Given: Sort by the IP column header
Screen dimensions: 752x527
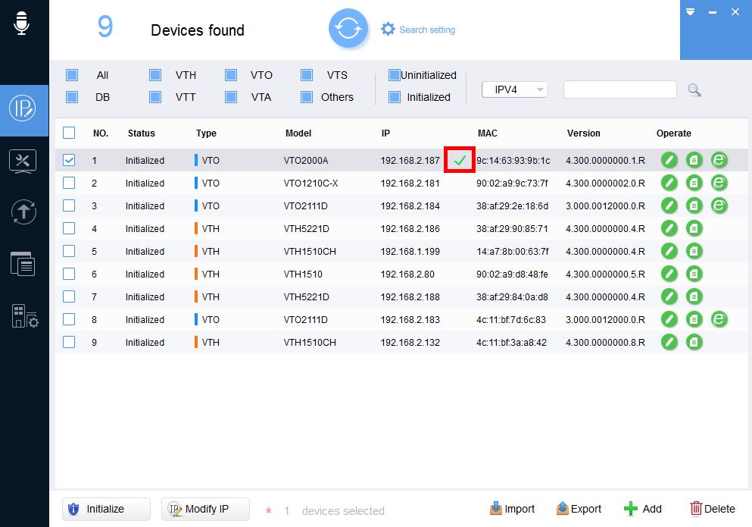Looking at the screenshot, I should pyautogui.click(x=385, y=133).
